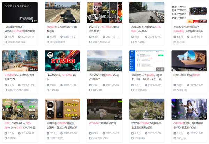Screen dimensions: 209x144
Task: Open title 我竟然用二手gtx960,2g显卡
Action: pyautogui.click(x=147, y=77)
